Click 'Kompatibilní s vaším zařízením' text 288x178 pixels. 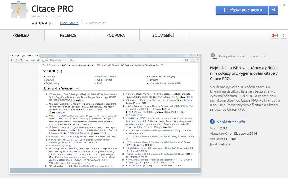click(x=243, y=56)
